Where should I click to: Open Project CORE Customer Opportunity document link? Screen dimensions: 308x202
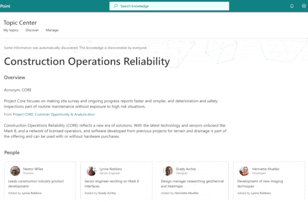click(54, 114)
